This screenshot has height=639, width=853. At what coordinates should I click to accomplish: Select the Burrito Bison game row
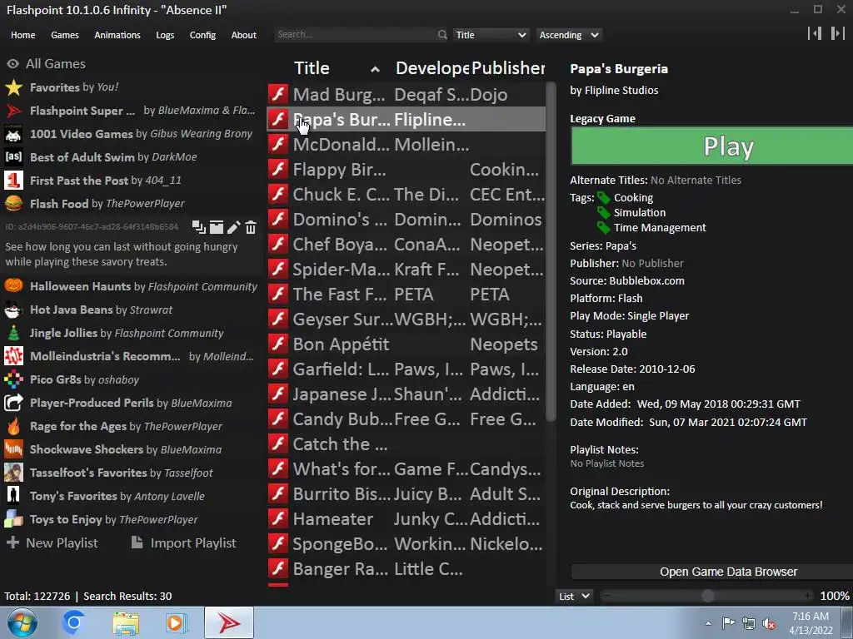[406, 494]
